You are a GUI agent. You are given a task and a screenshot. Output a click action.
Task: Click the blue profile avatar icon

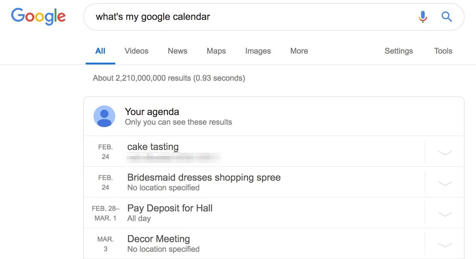click(x=104, y=116)
